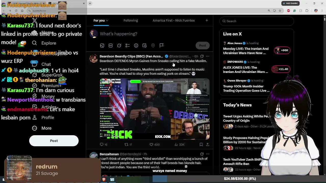The width and height of the screenshot is (326, 183).
Task: Add media image to the new post
Action: pyautogui.click(x=102, y=45)
